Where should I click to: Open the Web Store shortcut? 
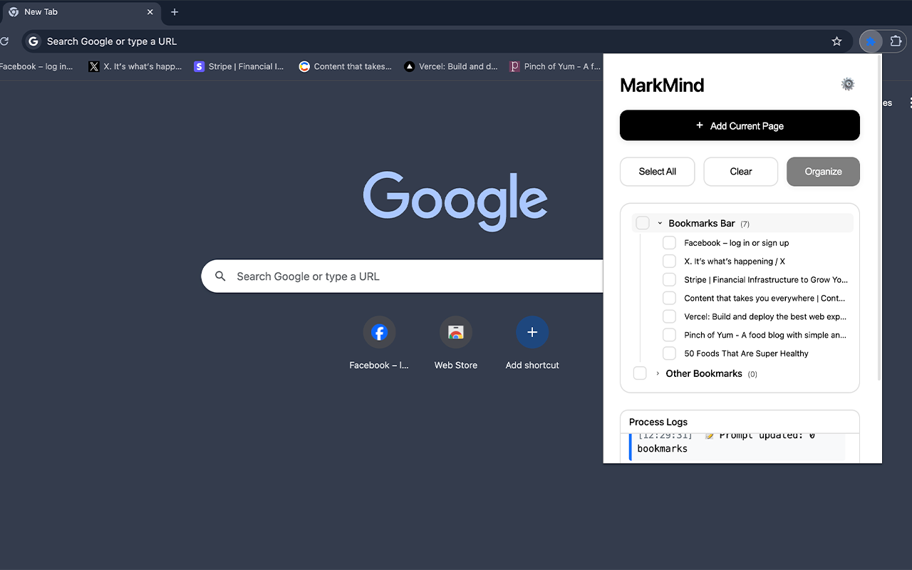click(455, 332)
